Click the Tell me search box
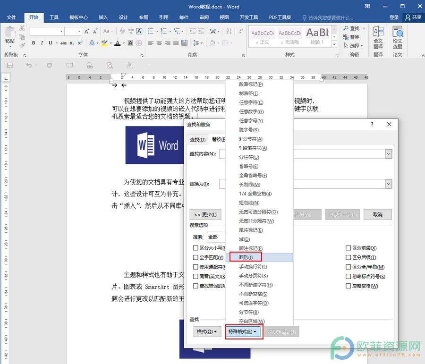The image size is (425, 364). [328, 17]
